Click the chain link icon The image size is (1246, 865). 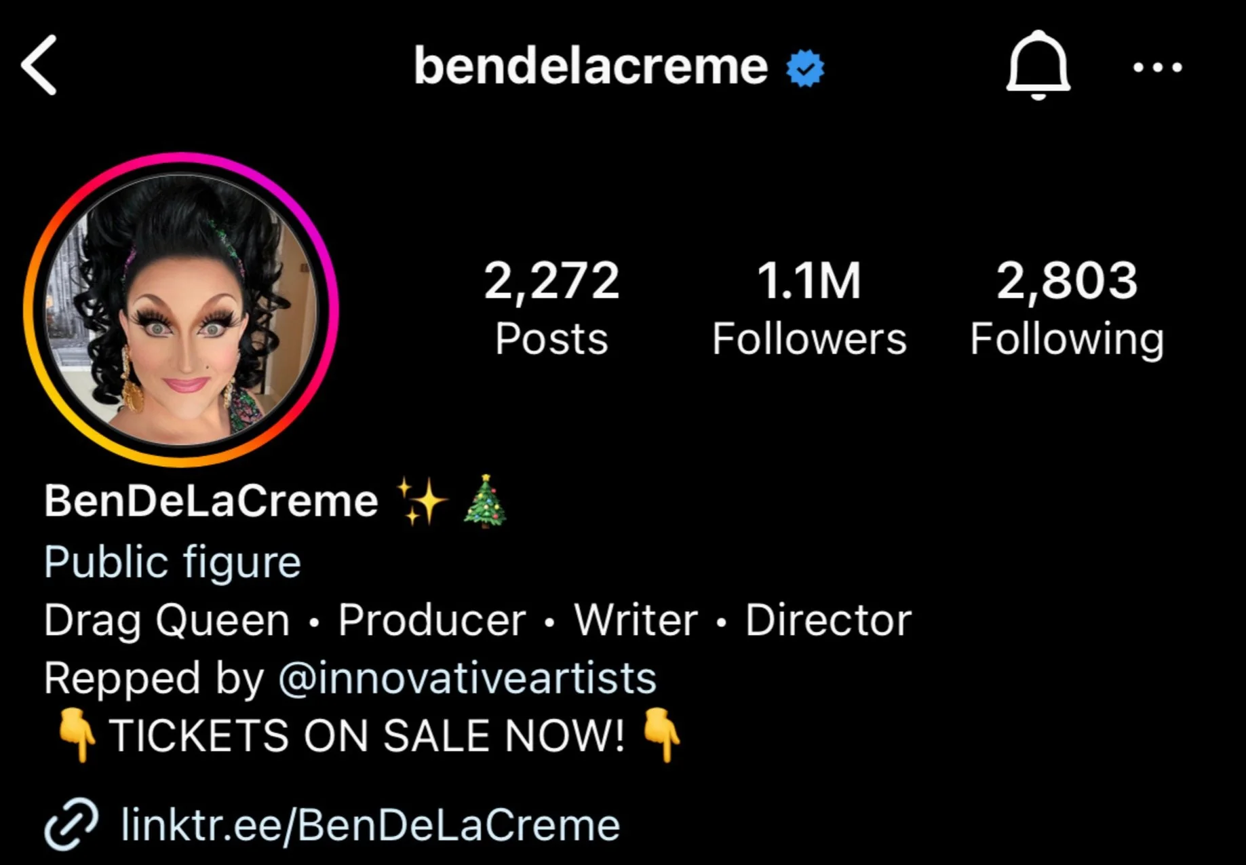pyautogui.click(x=71, y=824)
